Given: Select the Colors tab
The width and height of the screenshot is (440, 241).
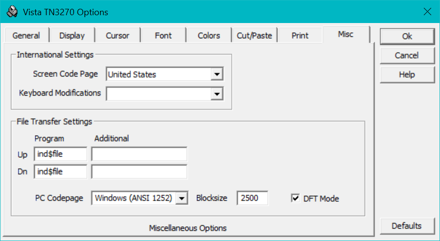Looking at the screenshot, I should [x=209, y=36].
